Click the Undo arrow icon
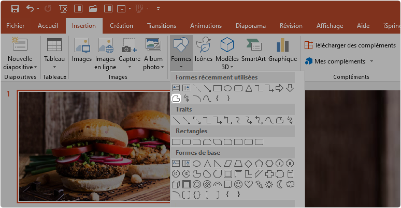This screenshot has width=401, height=208. pos(30,9)
